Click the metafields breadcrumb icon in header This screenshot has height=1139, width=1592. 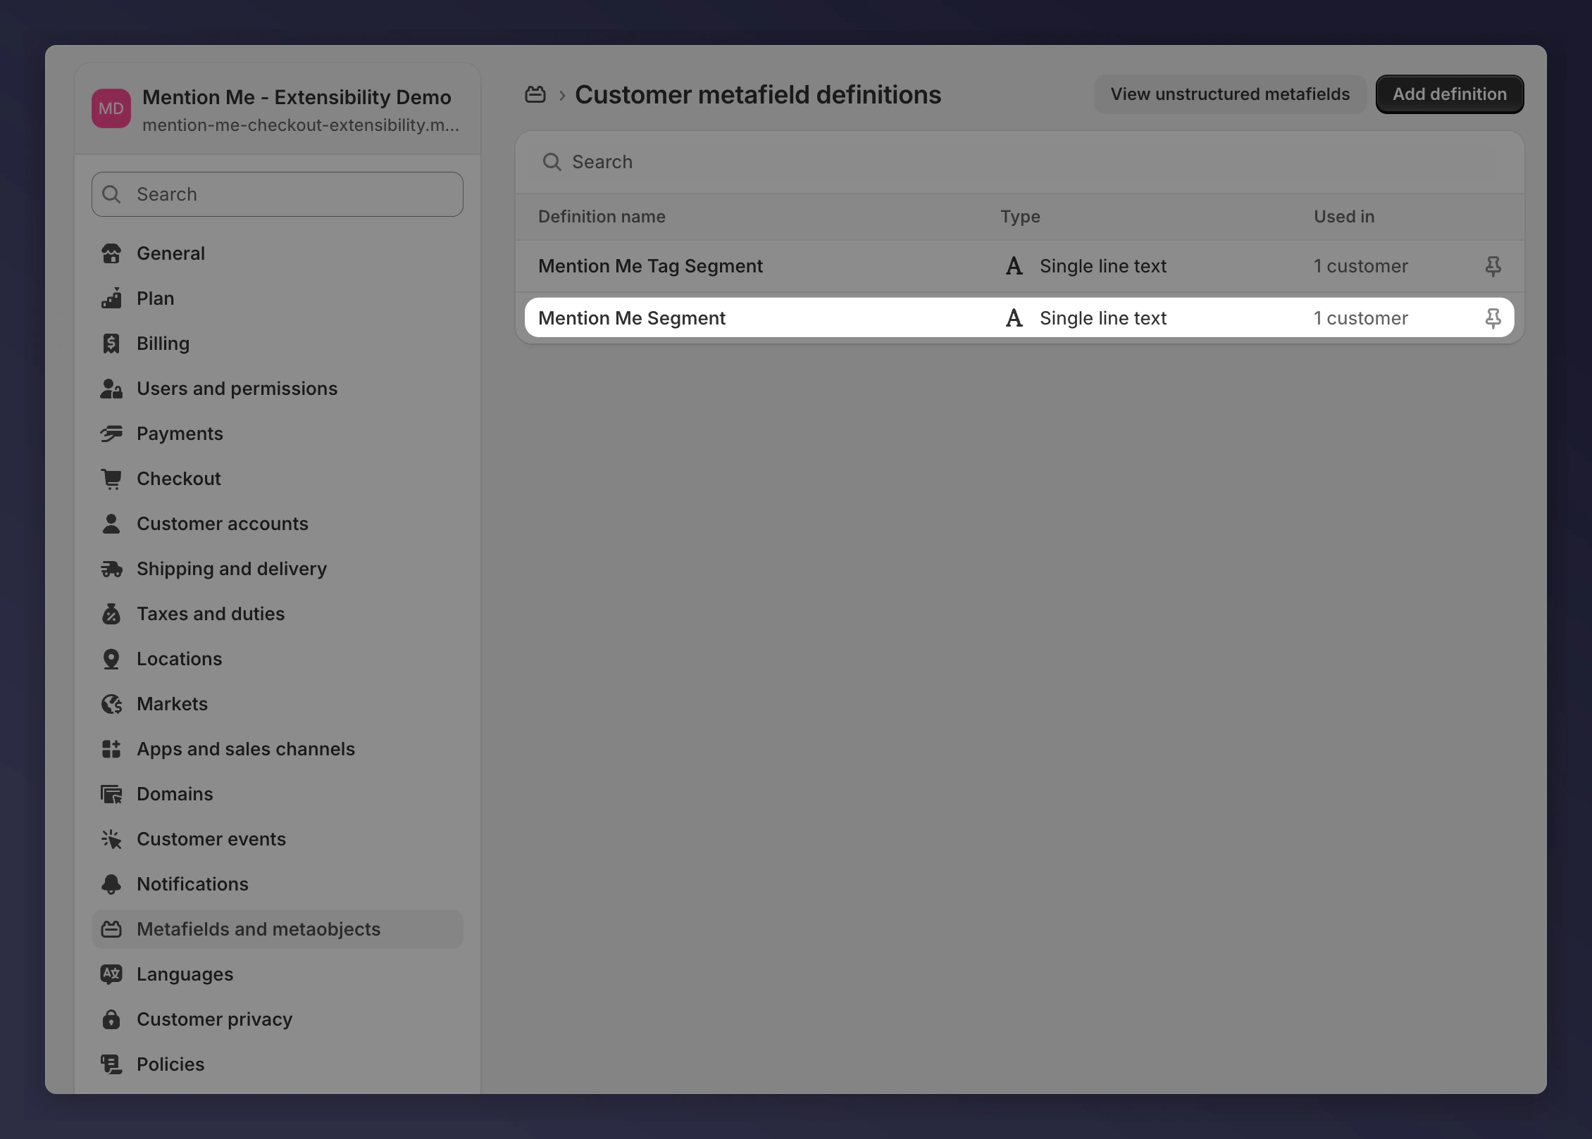[x=535, y=94]
